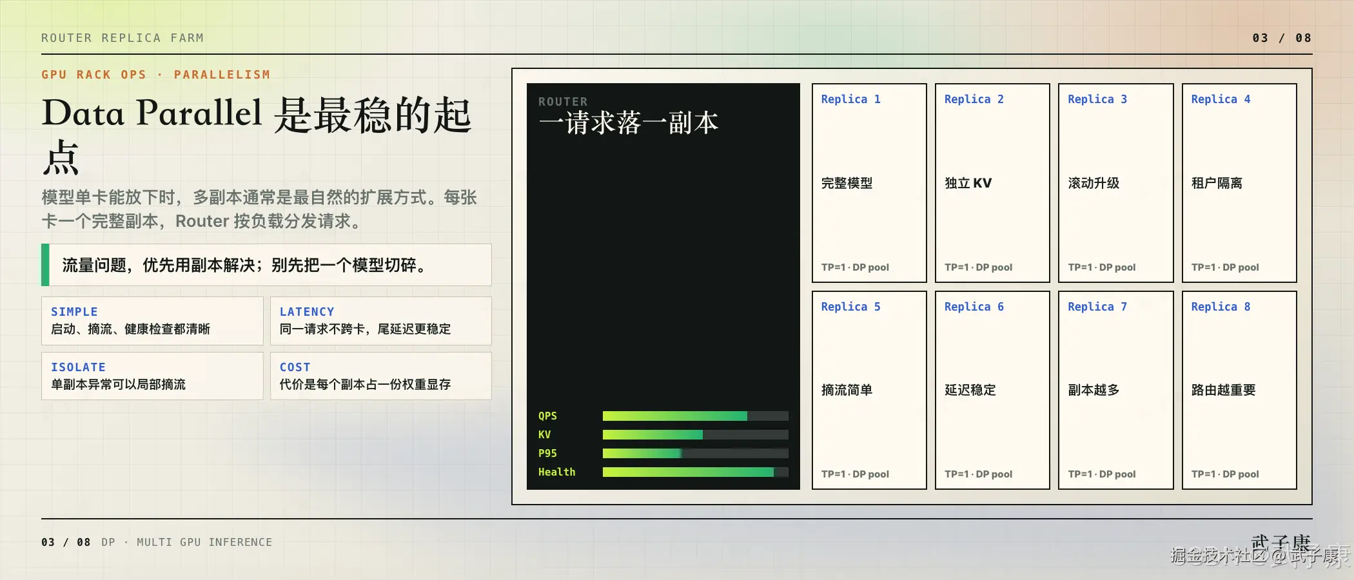Click the GPU RACK OPS · PARALLELISM label
This screenshot has height=580, width=1354.
coord(156,75)
